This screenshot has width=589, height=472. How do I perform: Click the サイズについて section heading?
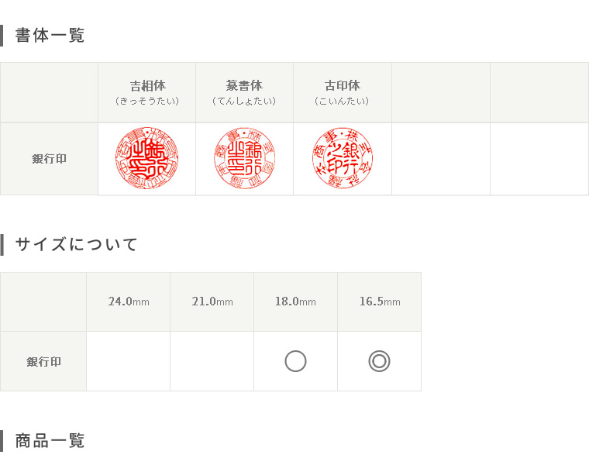click(x=76, y=245)
